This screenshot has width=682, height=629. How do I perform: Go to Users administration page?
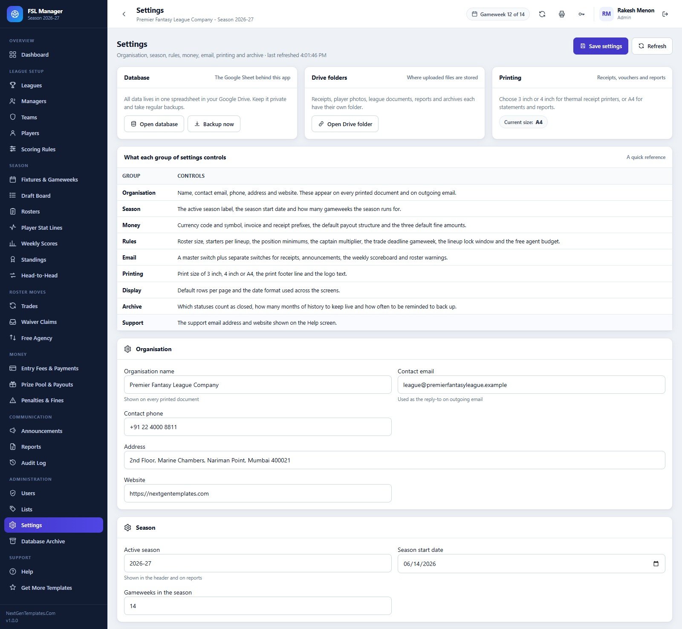point(54,493)
